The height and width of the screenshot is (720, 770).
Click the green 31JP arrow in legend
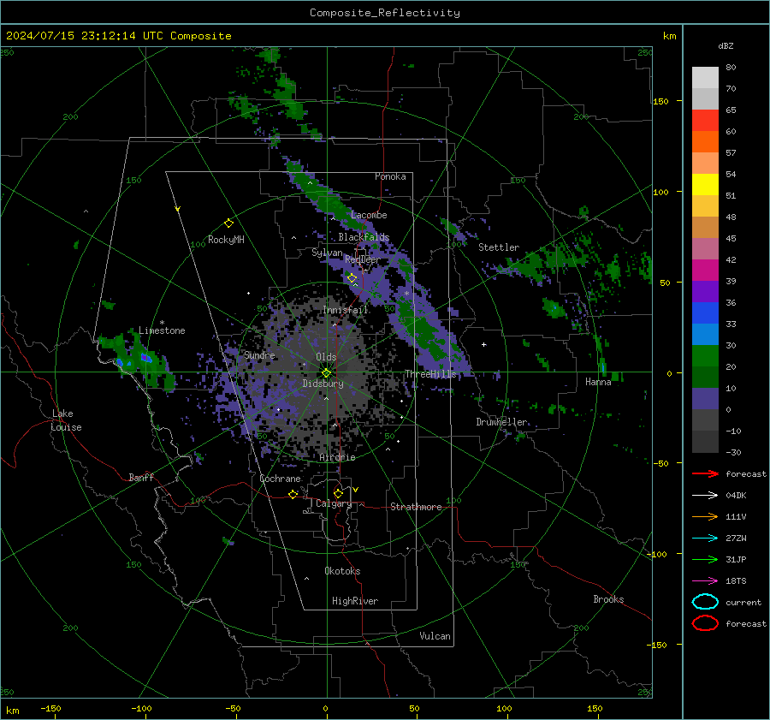click(705, 559)
